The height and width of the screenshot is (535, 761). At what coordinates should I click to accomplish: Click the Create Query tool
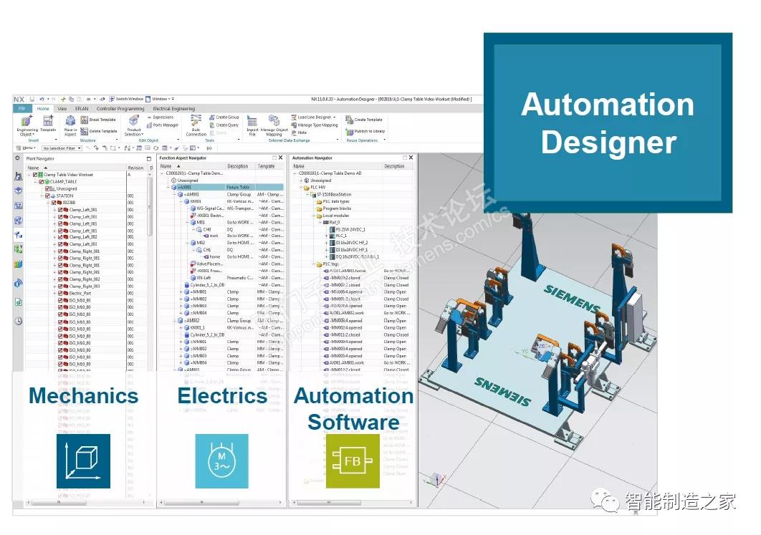pyautogui.click(x=224, y=125)
